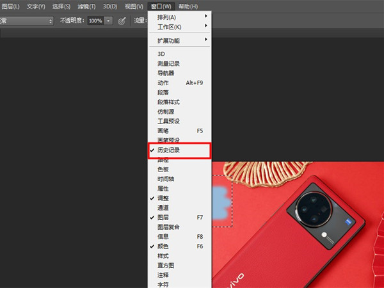This screenshot has width=384, height=288.
Task: Open the blend mode combo box
Action: (x=26, y=20)
